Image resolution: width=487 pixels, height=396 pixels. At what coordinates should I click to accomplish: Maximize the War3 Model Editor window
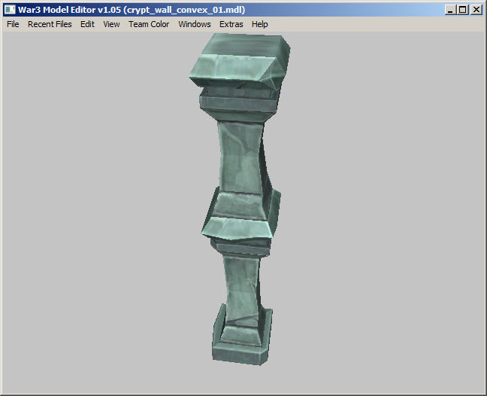[x=463, y=10]
